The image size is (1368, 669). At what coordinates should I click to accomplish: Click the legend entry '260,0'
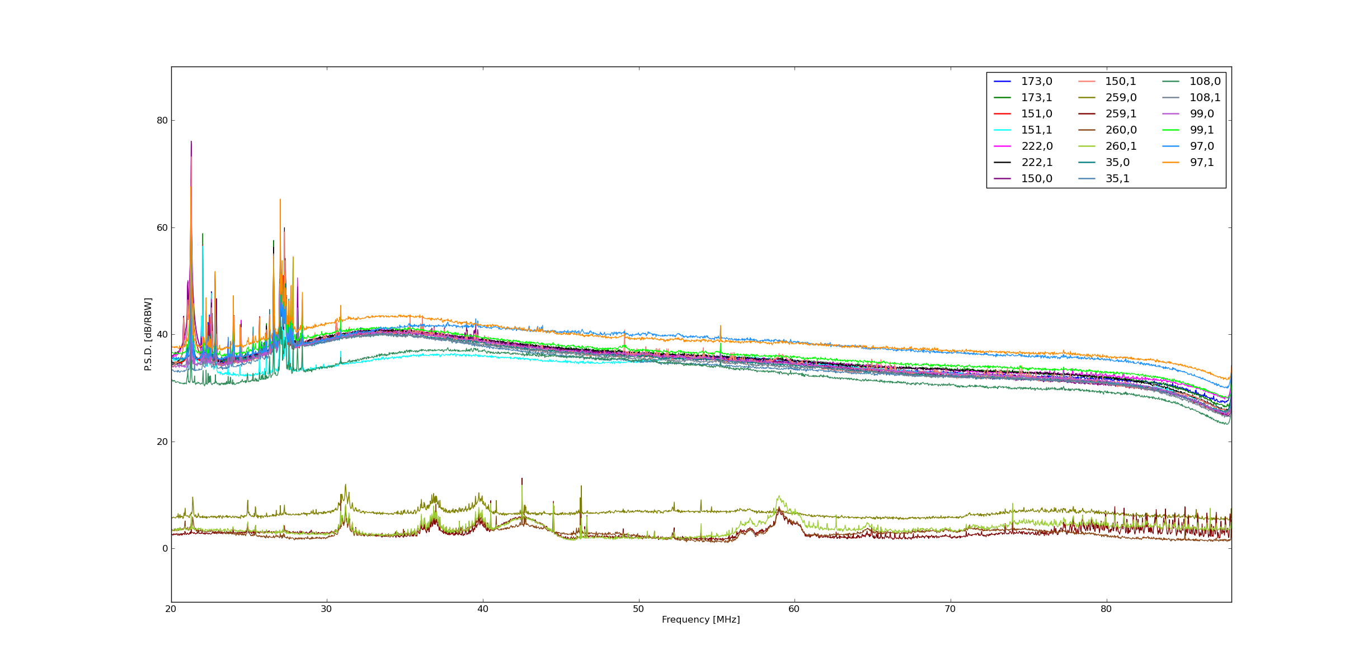(1107, 130)
